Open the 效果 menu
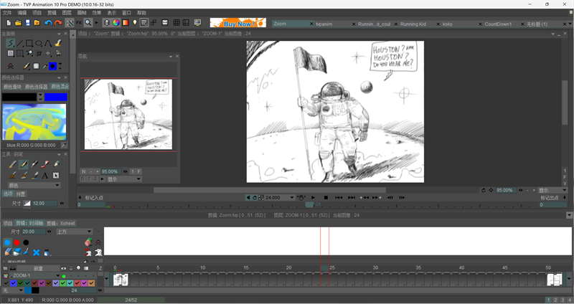Viewport: 574px width, 304px height. pos(97,13)
